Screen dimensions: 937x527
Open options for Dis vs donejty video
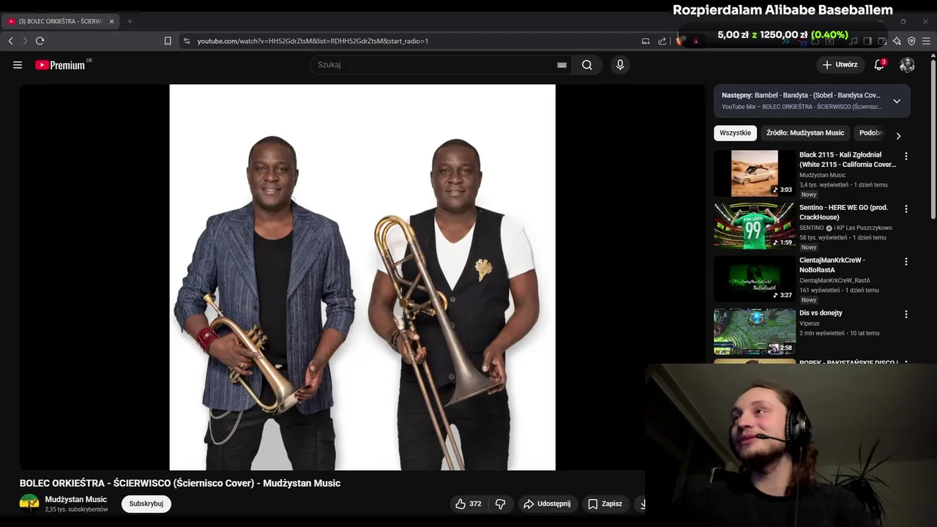pos(906,314)
